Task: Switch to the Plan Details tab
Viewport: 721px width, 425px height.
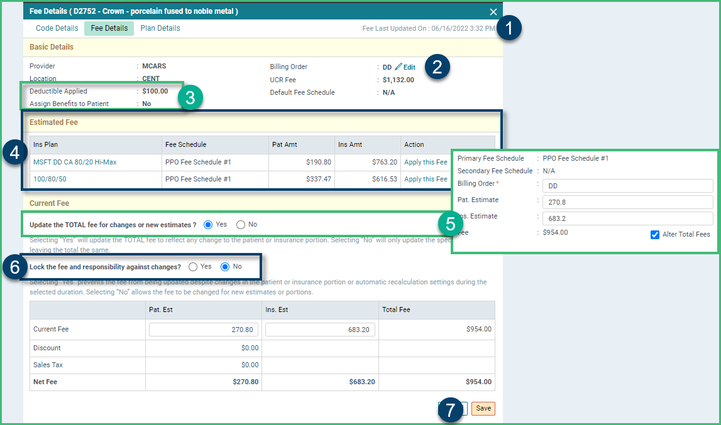Action: (x=160, y=28)
